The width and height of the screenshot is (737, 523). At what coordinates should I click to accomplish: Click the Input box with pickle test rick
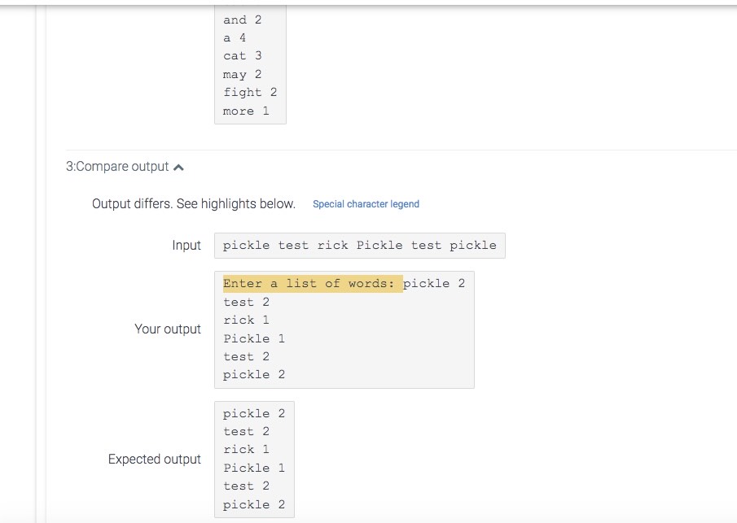(360, 246)
